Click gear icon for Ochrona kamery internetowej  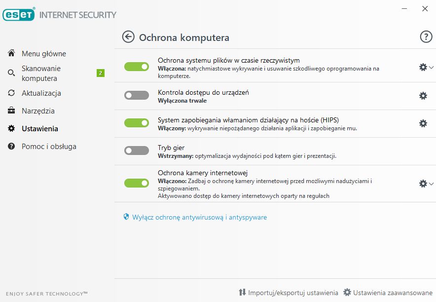tap(423, 184)
